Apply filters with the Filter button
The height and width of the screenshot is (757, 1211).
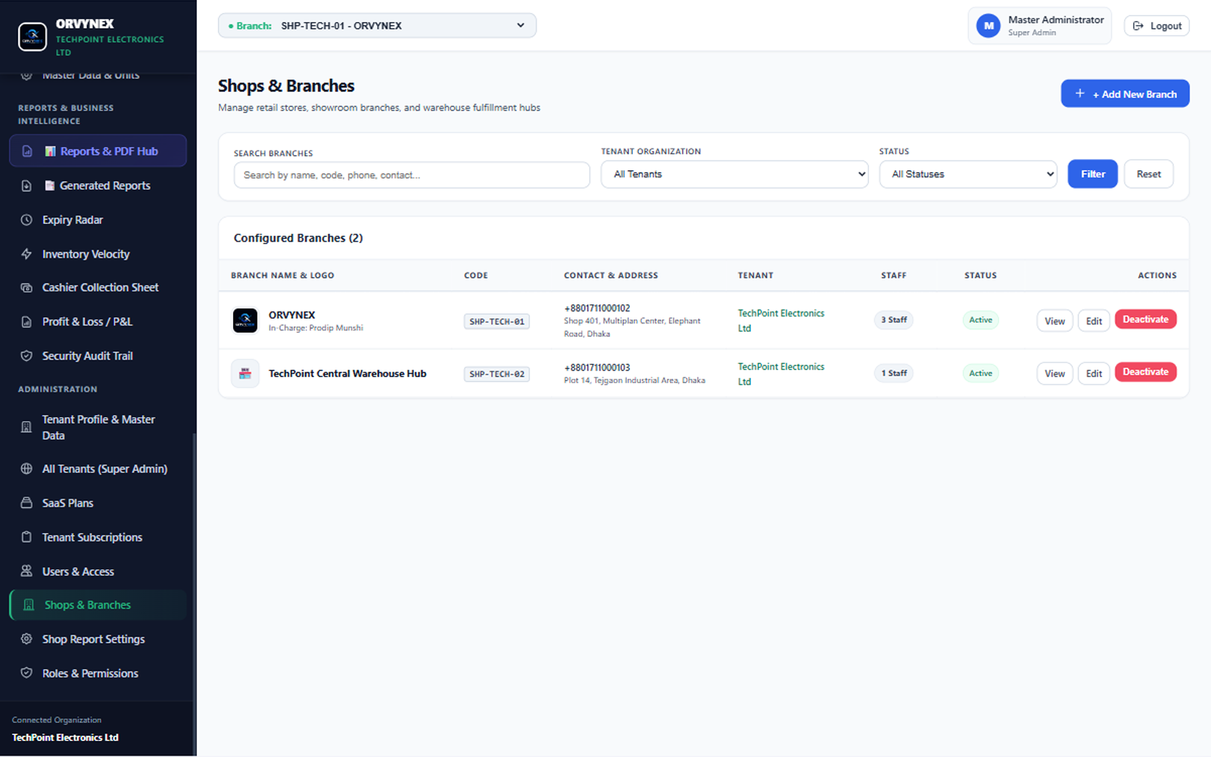click(x=1092, y=174)
